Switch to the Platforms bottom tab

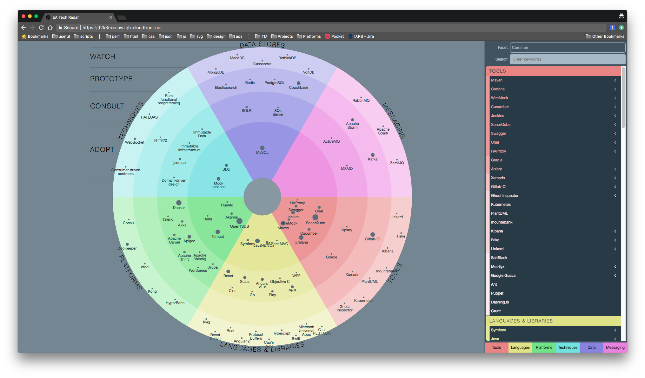click(544, 348)
